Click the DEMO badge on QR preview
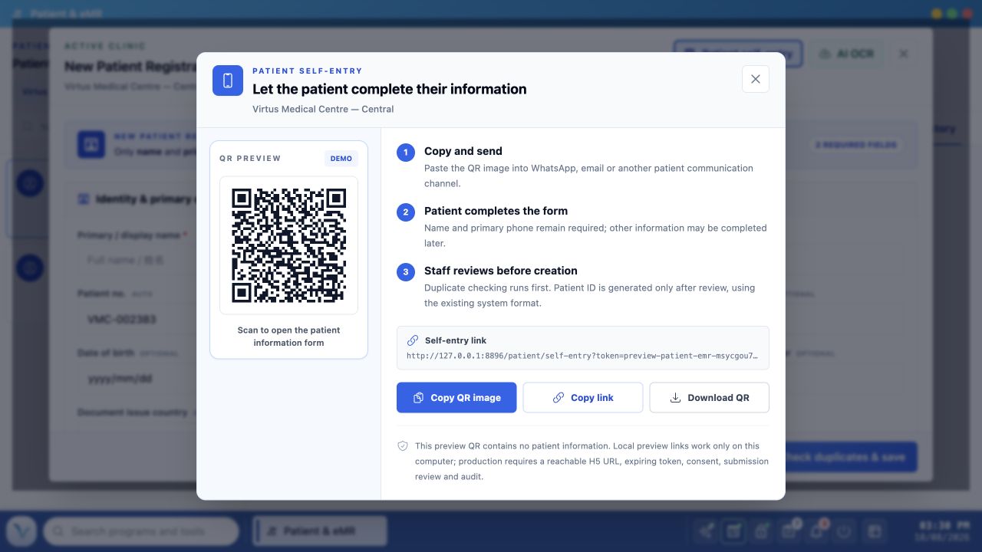The image size is (982, 552). [341, 159]
